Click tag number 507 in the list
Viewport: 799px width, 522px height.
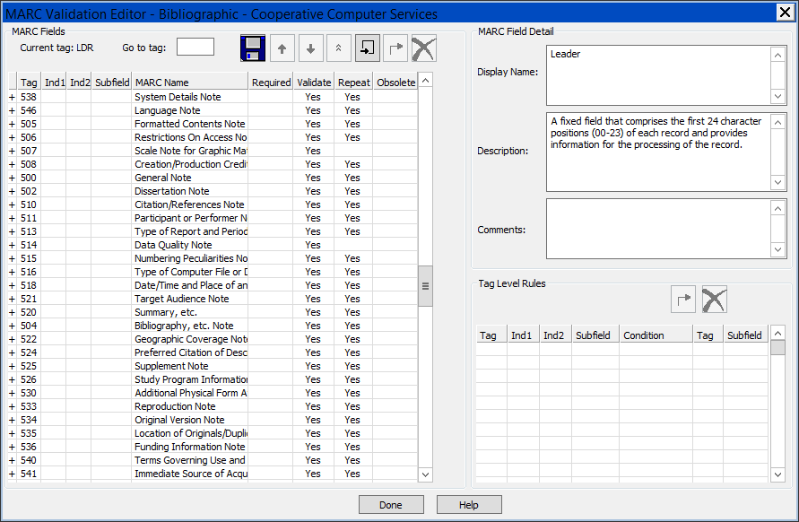(29, 151)
